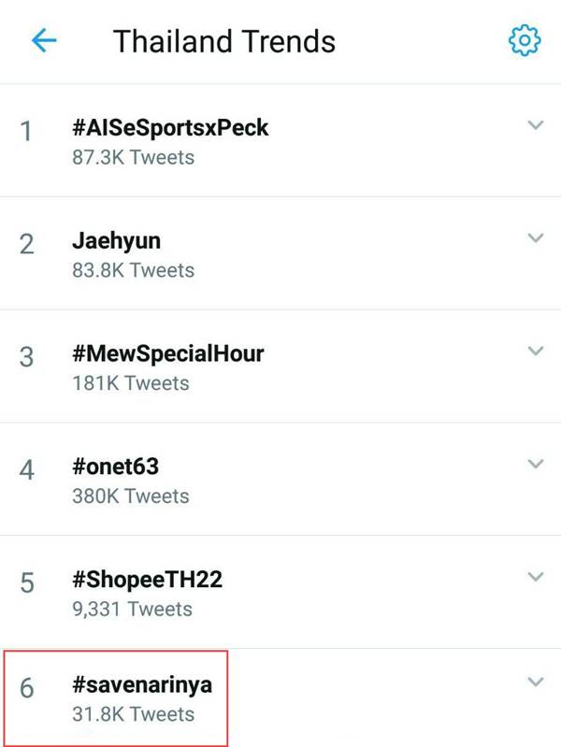
Task: Open the #MewSpecialHour hashtag
Action: pos(167,354)
